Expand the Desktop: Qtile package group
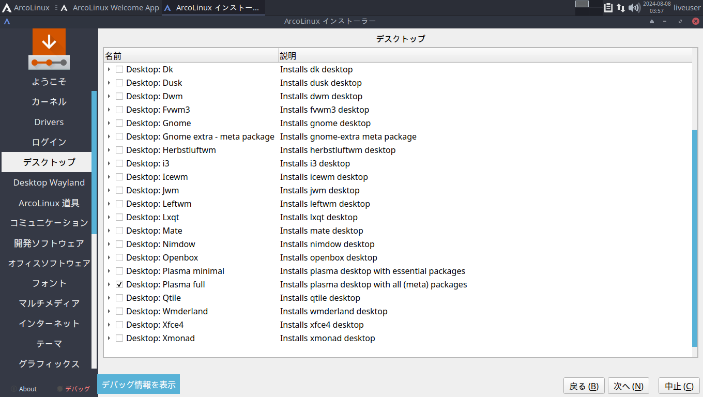The width and height of the screenshot is (703, 397). pyautogui.click(x=109, y=298)
